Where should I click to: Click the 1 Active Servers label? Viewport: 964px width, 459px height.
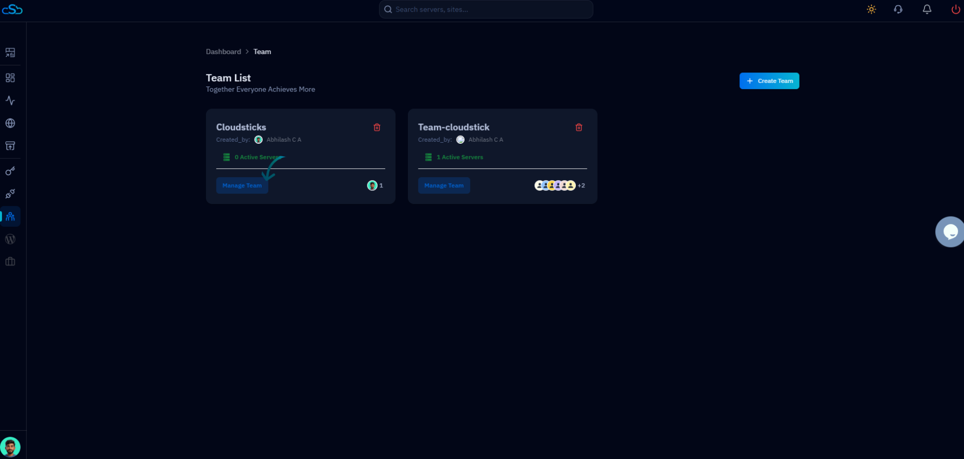(x=459, y=157)
